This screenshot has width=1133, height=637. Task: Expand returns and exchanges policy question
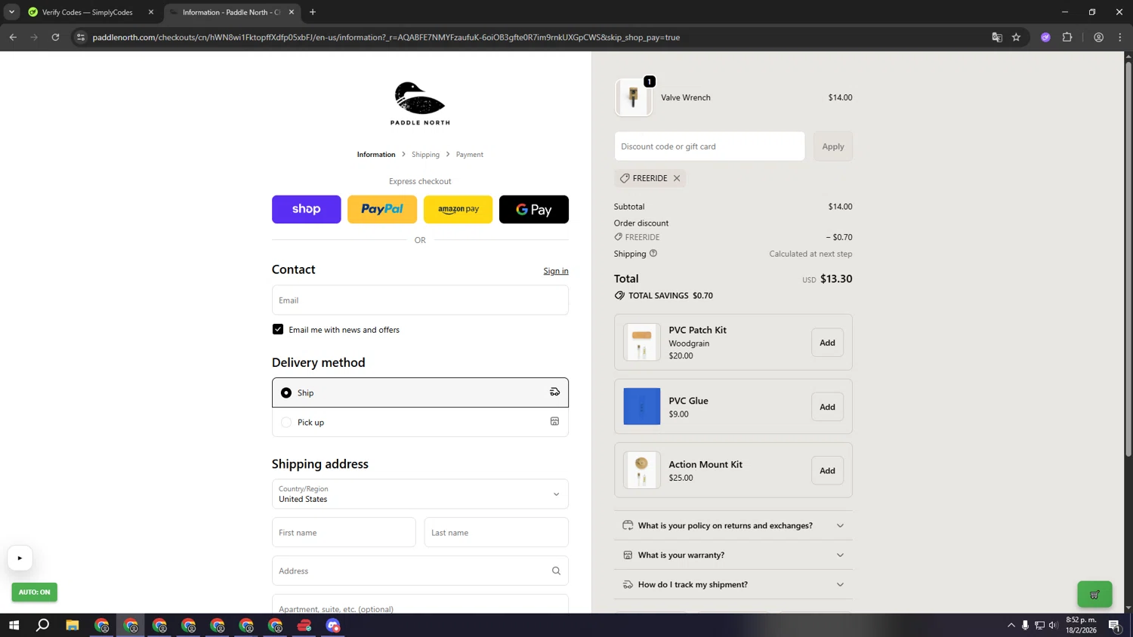(733, 525)
